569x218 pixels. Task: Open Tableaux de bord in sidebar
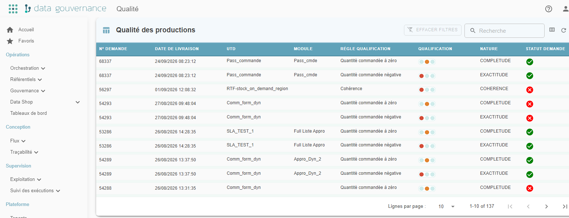28,113
